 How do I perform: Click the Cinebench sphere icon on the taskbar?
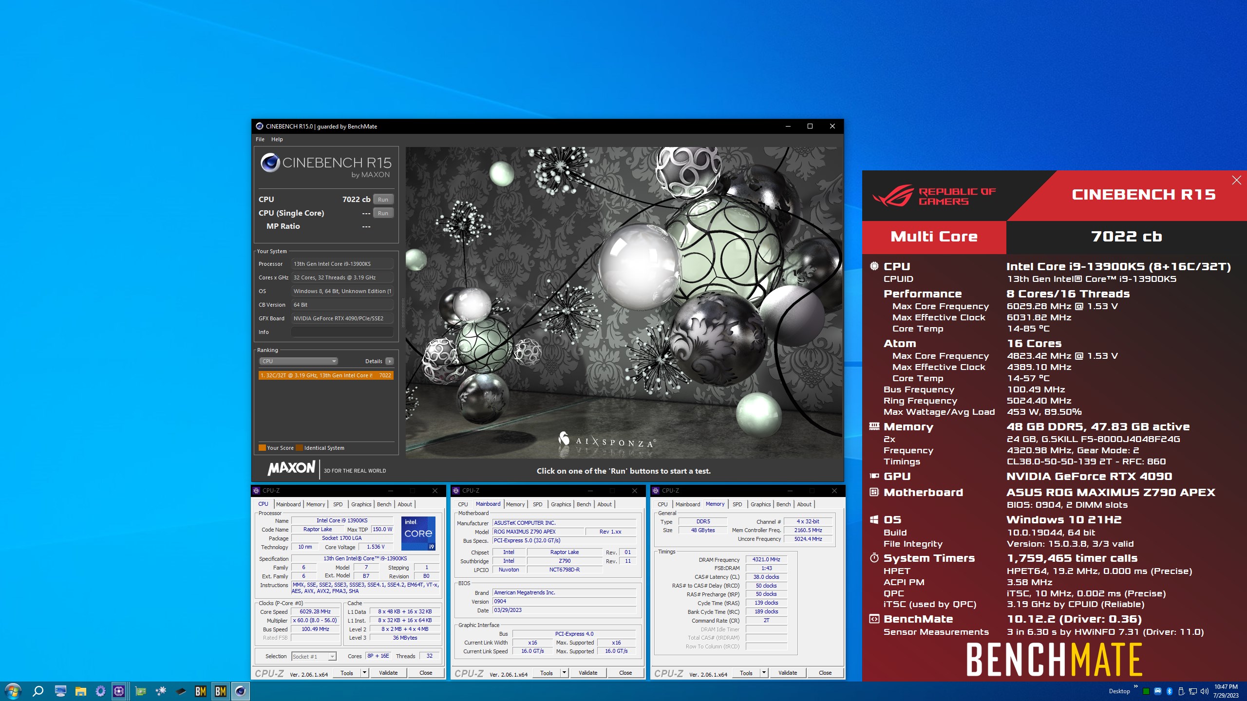[240, 691]
